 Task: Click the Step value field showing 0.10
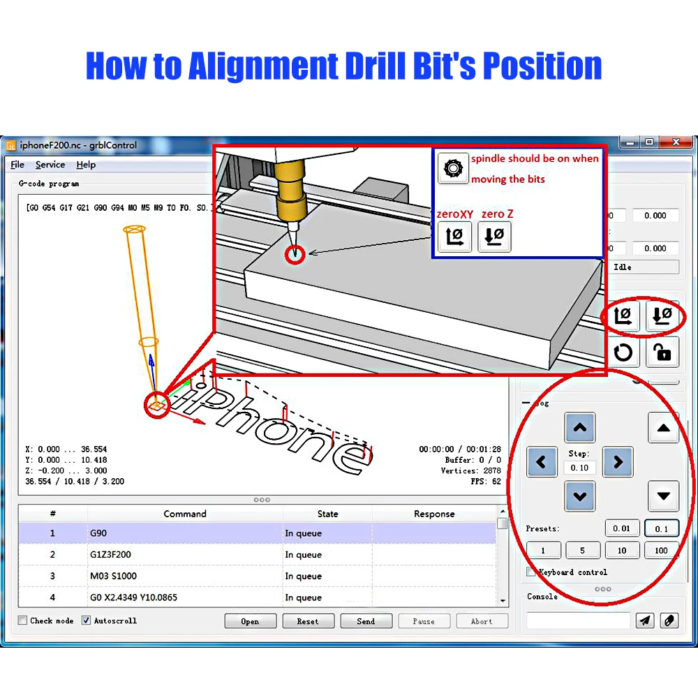[579, 468]
